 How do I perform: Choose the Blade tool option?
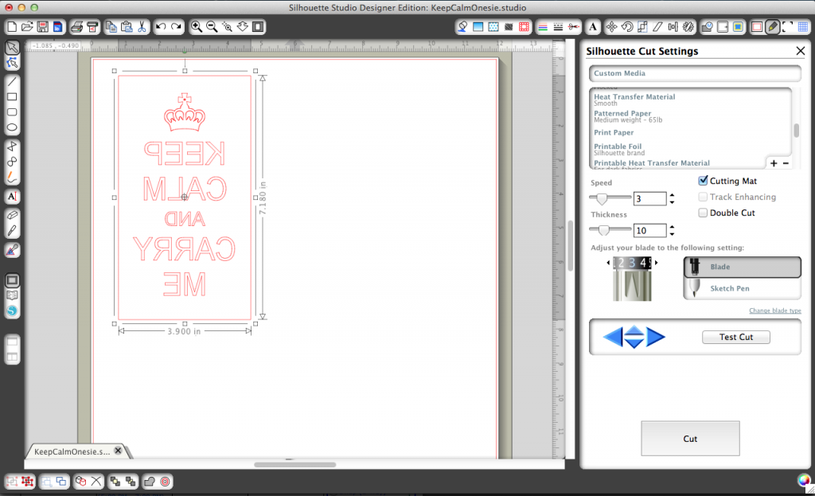[743, 267]
